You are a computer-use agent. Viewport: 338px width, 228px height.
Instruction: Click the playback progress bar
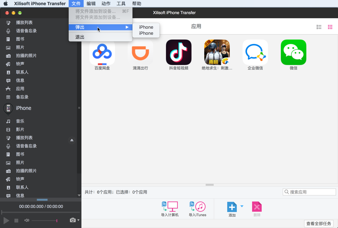[41, 212]
